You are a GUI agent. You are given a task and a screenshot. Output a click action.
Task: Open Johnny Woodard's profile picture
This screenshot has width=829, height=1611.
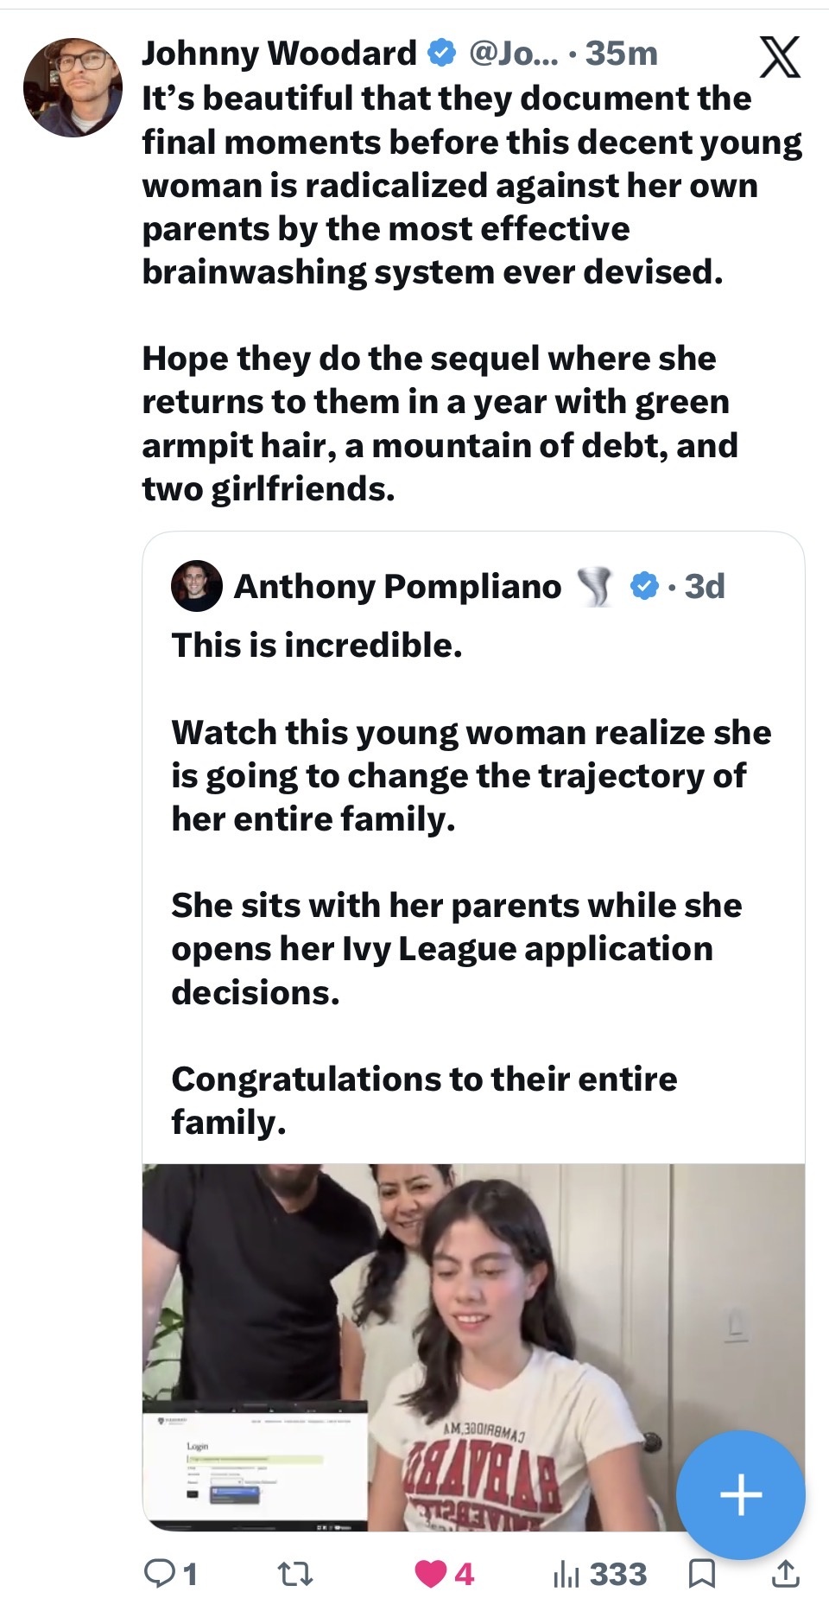pos(73,87)
